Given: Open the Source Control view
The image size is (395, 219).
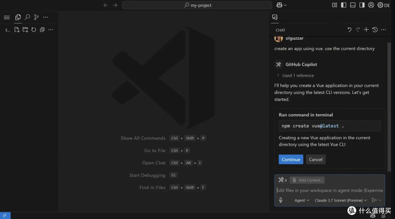Looking at the screenshot, I should (36, 17).
